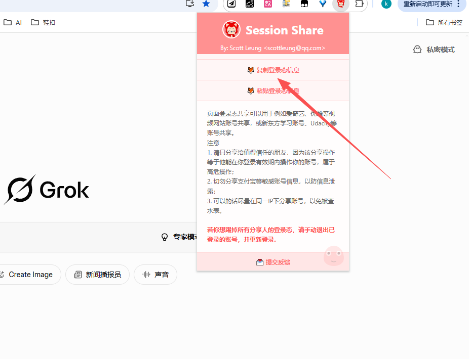
Task: Click 粘贴登录态信息 to paste session
Action: (x=273, y=91)
